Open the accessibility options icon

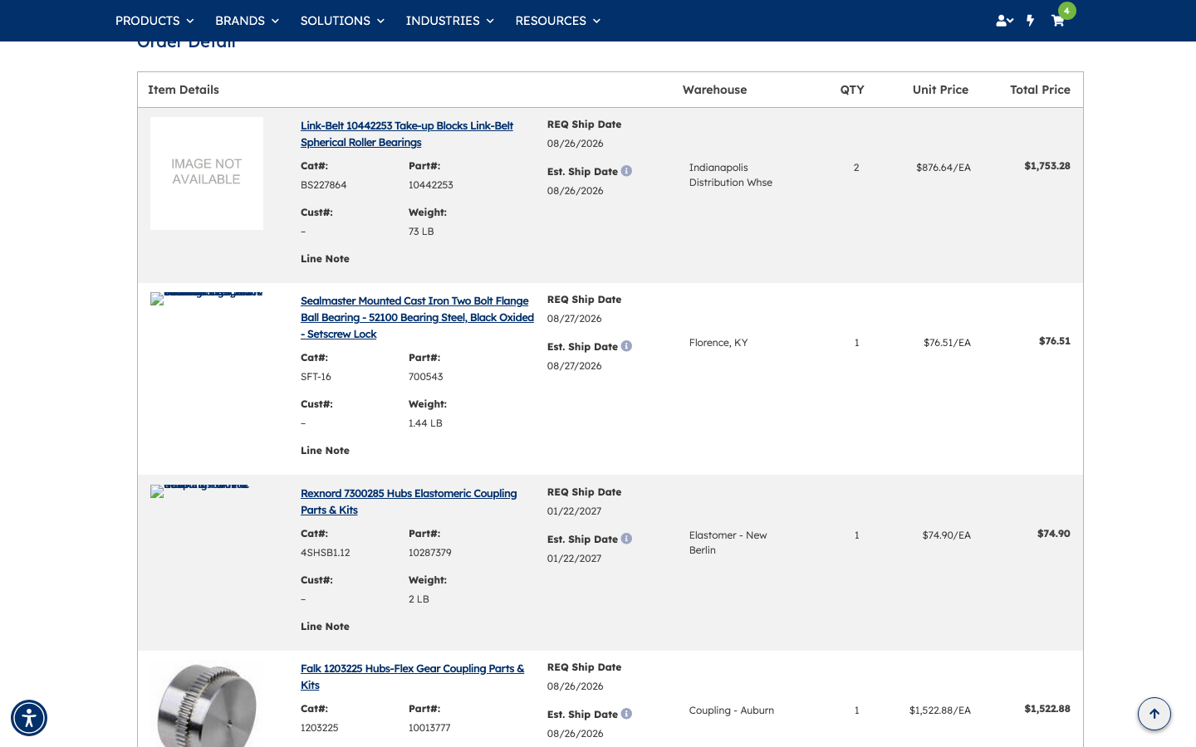pyautogui.click(x=29, y=718)
